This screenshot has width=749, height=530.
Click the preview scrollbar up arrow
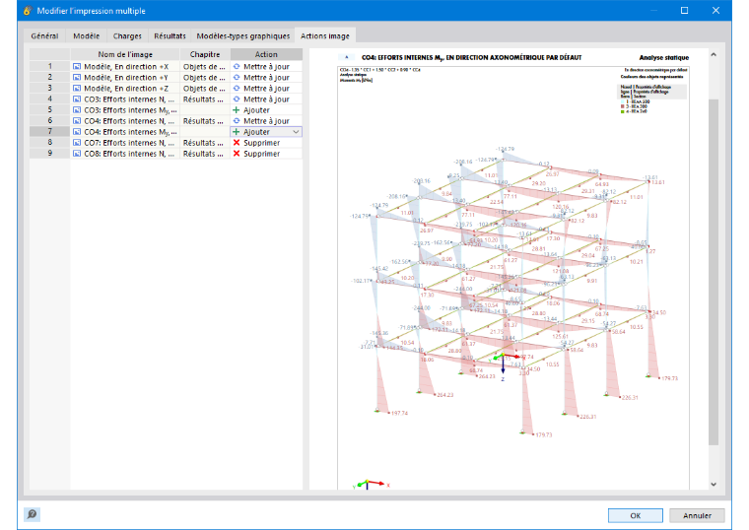(714, 55)
